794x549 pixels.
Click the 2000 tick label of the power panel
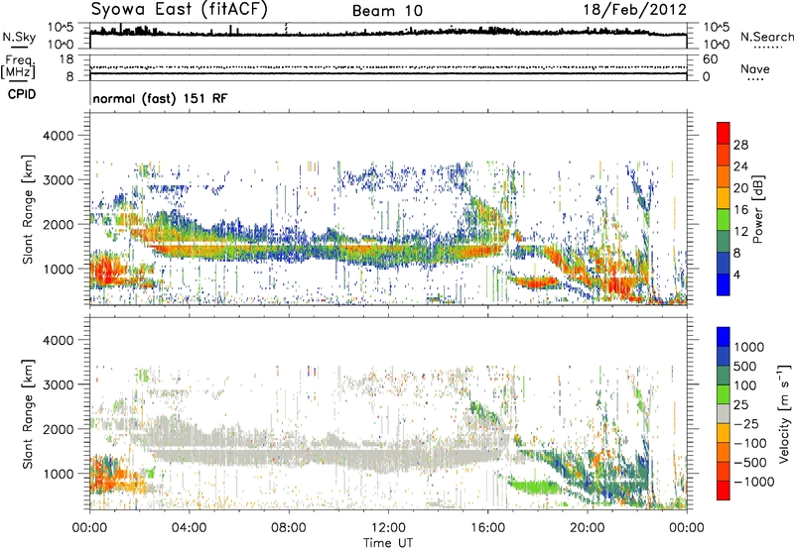tap(58, 224)
